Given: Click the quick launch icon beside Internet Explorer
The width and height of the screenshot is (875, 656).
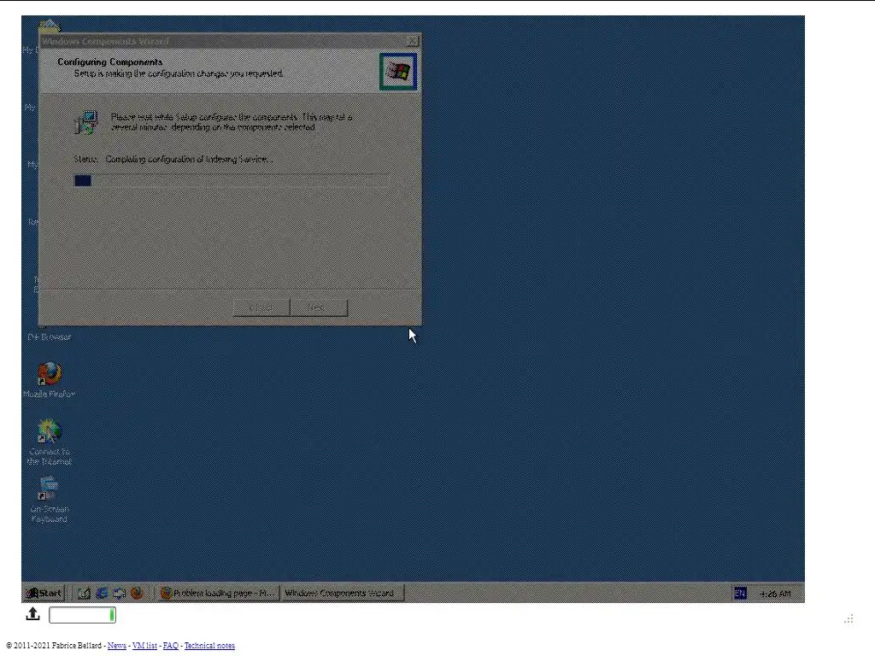Looking at the screenshot, I should pos(119,593).
